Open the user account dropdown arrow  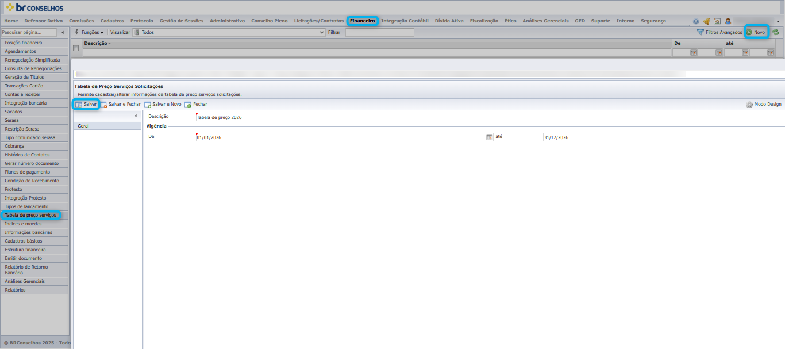[x=778, y=21]
